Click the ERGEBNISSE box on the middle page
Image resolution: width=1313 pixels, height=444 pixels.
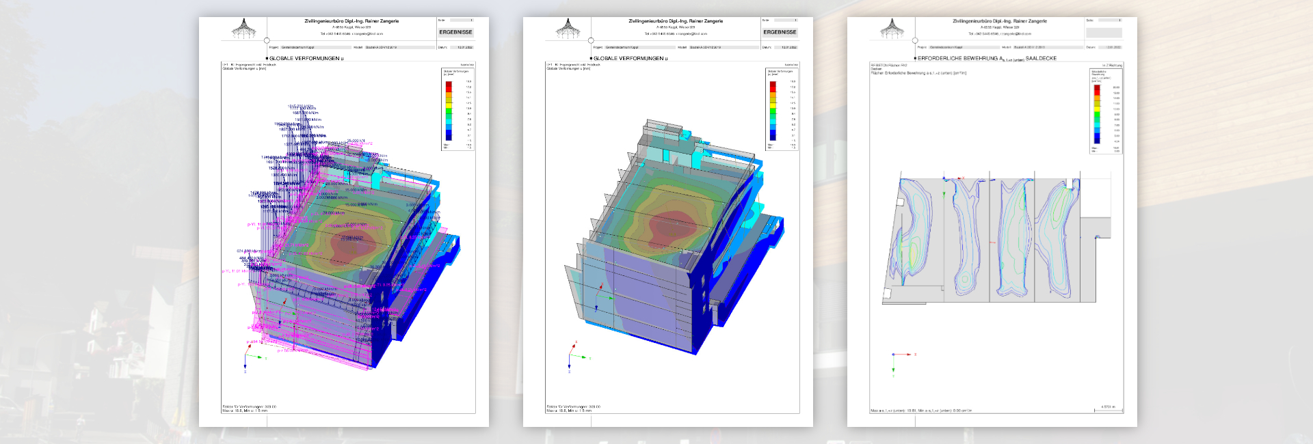click(780, 32)
